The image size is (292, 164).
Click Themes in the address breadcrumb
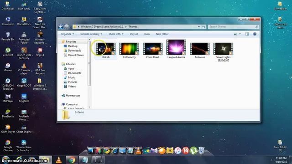coord(133,27)
